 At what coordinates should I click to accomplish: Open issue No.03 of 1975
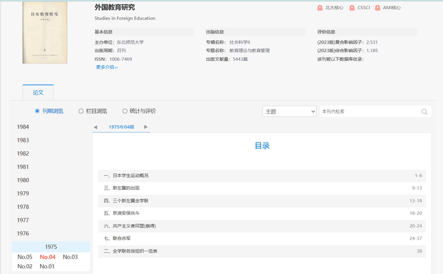coord(70,257)
